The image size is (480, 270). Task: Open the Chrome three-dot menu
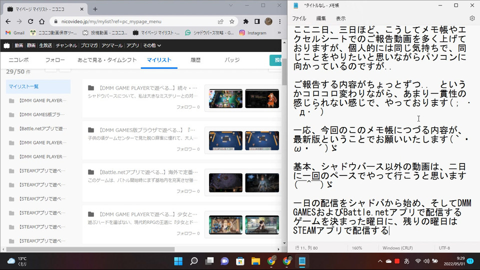point(280,21)
